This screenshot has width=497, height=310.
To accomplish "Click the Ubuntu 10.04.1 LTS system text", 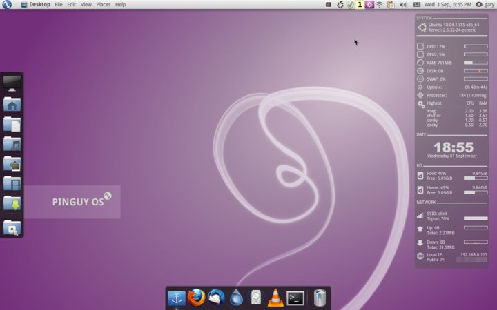I will point(454,25).
